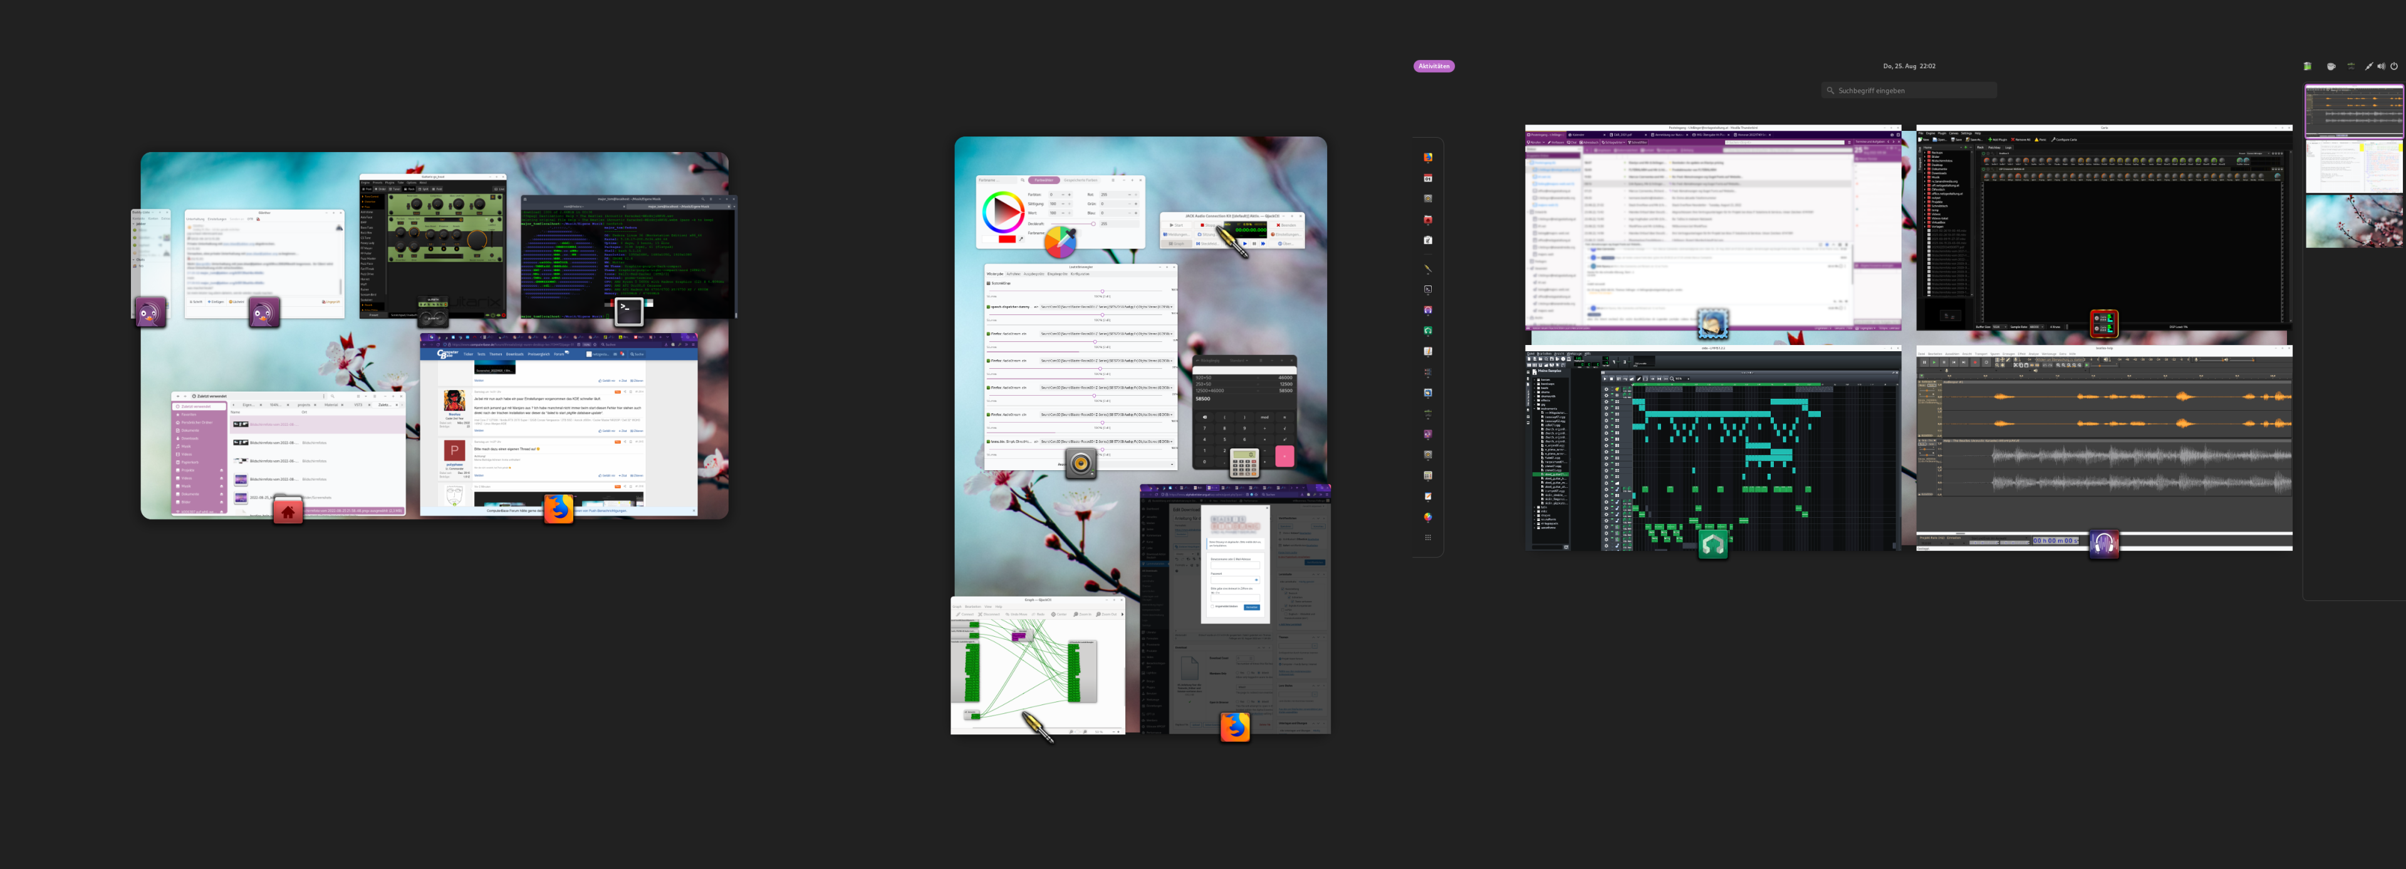Show all applications grid in dash
The height and width of the screenshot is (869, 2406).
click(x=1427, y=538)
